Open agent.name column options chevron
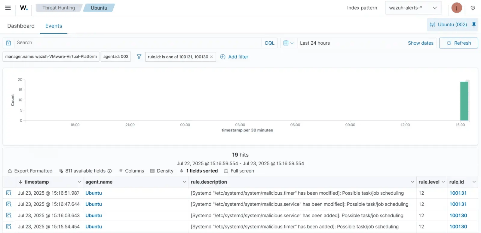This screenshot has width=481, height=233. [184, 182]
